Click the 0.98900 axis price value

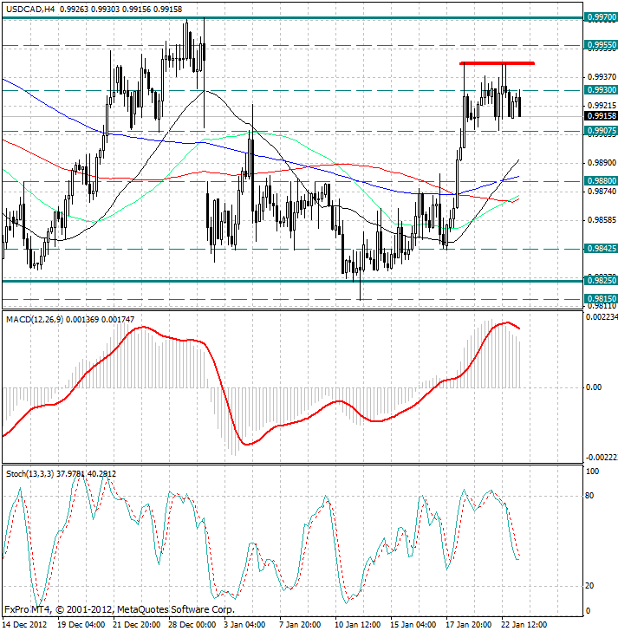602,163
